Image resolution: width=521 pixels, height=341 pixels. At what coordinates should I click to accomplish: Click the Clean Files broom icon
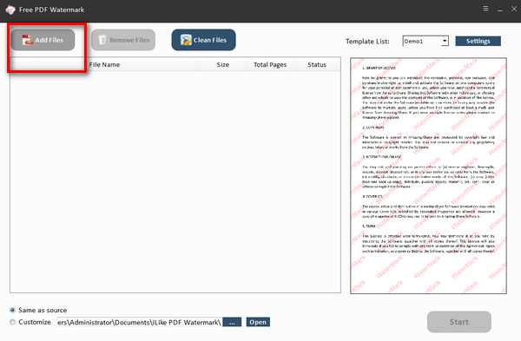point(186,40)
